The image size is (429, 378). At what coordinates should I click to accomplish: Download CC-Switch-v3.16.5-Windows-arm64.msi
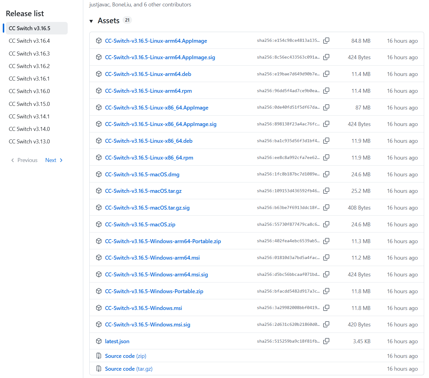152,258
